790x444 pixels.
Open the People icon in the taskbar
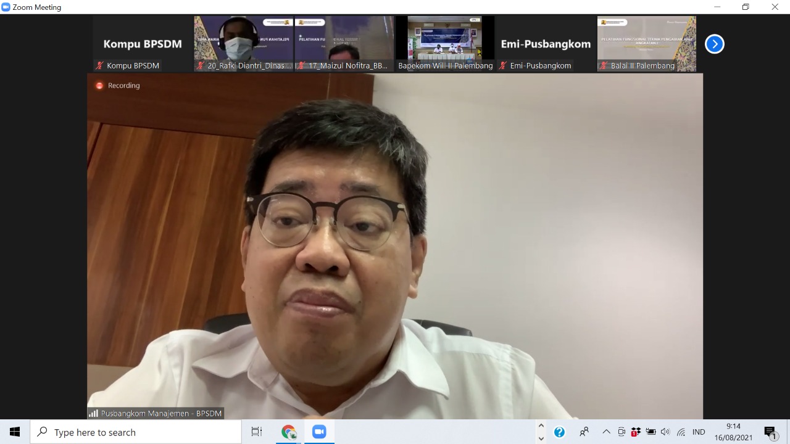[x=584, y=432]
